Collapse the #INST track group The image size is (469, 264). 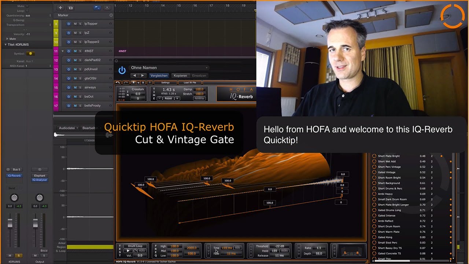tap(63, 51)
